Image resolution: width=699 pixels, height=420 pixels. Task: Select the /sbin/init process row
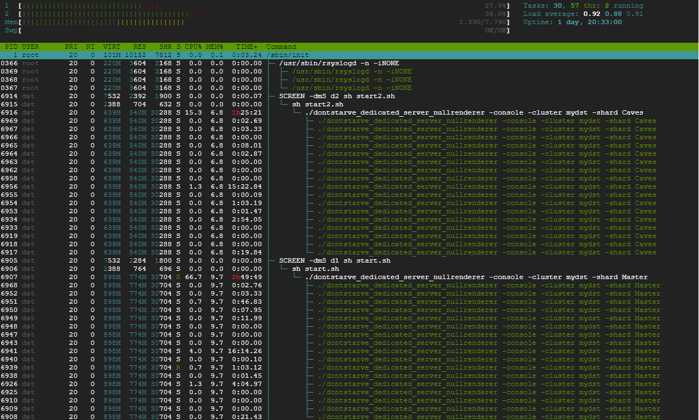(287, 55)
